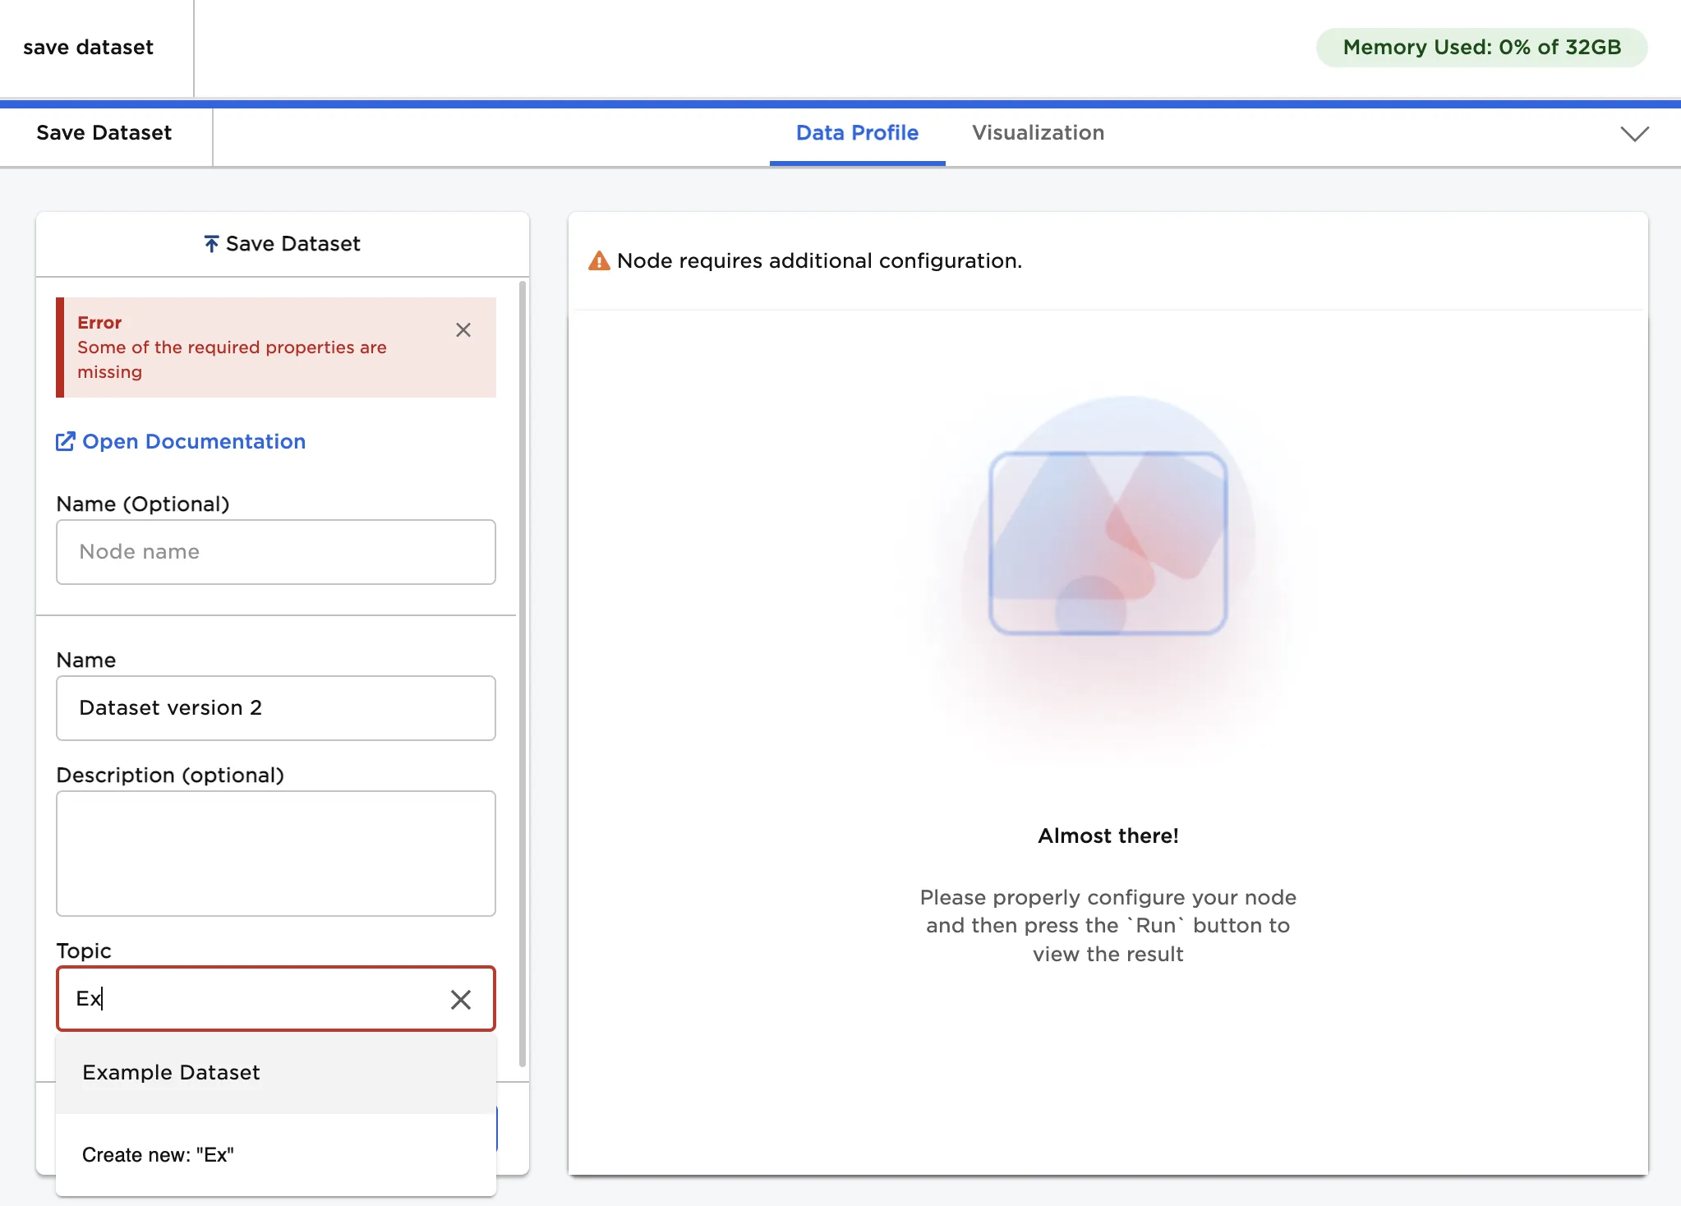Collapse panel using the top-right chevron
Viewport: 1681px width, 1206px height.
(1634, 134)
